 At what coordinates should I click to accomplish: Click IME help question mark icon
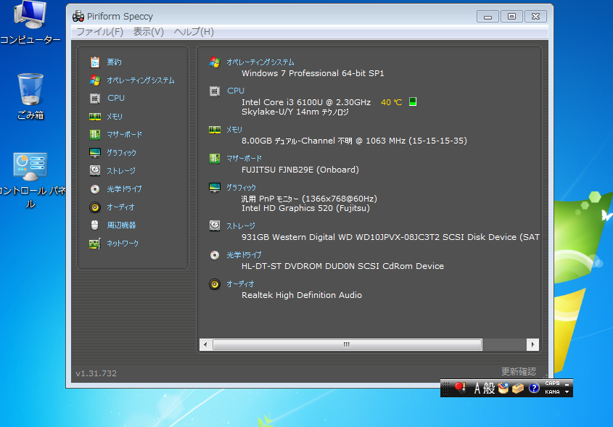(534, 388)
